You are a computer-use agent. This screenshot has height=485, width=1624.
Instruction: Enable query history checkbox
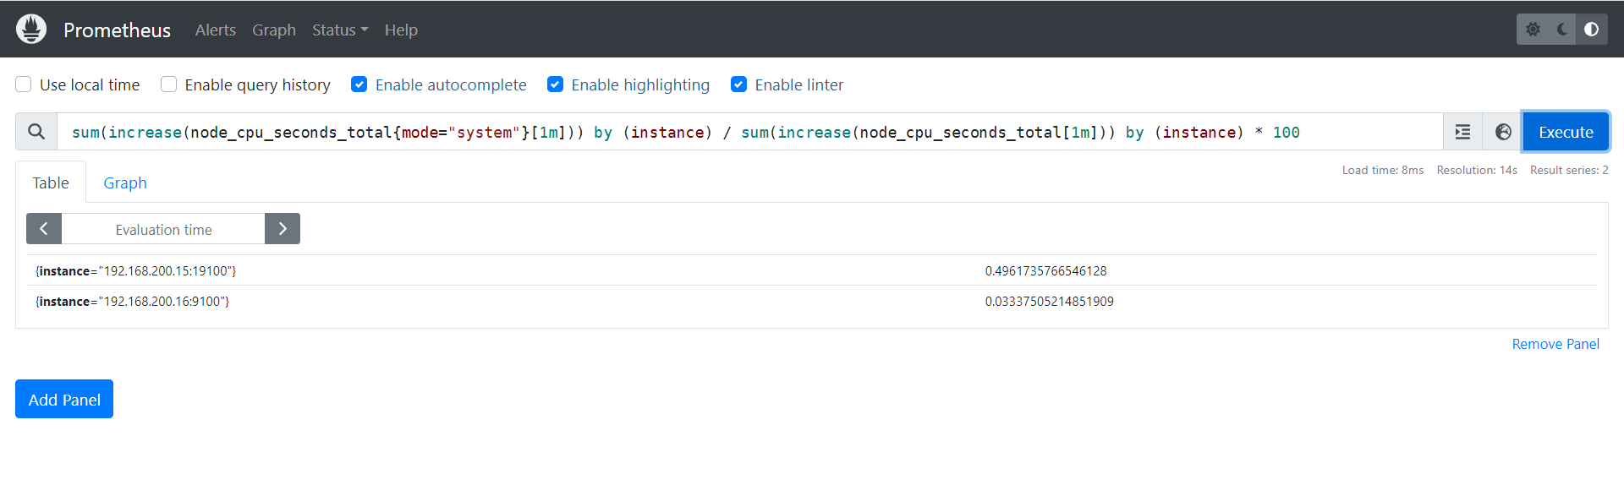(169, 84)
